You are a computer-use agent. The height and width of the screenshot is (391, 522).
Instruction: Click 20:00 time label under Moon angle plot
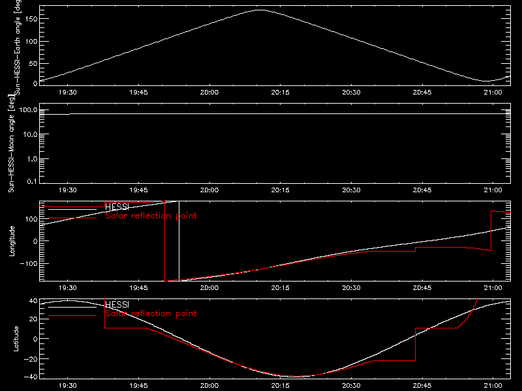pos(209,190)
